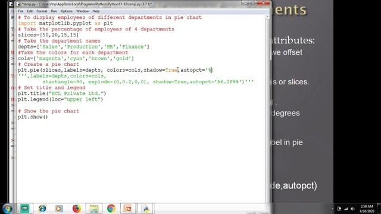This screenshot has height=214, width=381.
Task: Open Windows Media Player taskbar icon
Action: 59,209
